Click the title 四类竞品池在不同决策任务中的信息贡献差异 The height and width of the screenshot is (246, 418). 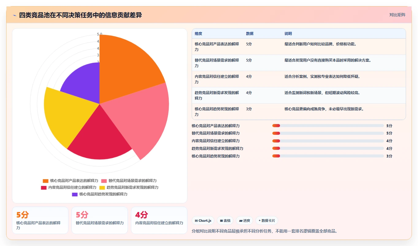pyautogui.click(x=80, y=15)
